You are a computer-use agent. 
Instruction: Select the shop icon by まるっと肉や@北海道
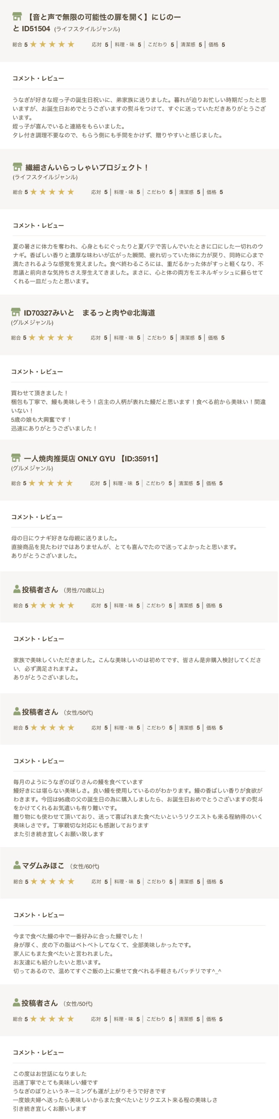[16, 312]
